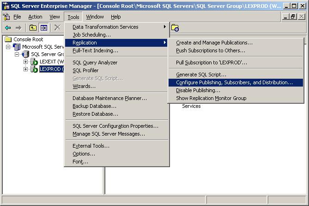The height and width of the screenshot is (206, 309).
Task: Click the Forward arrow toolbar icon
Action: pos(18,28)
